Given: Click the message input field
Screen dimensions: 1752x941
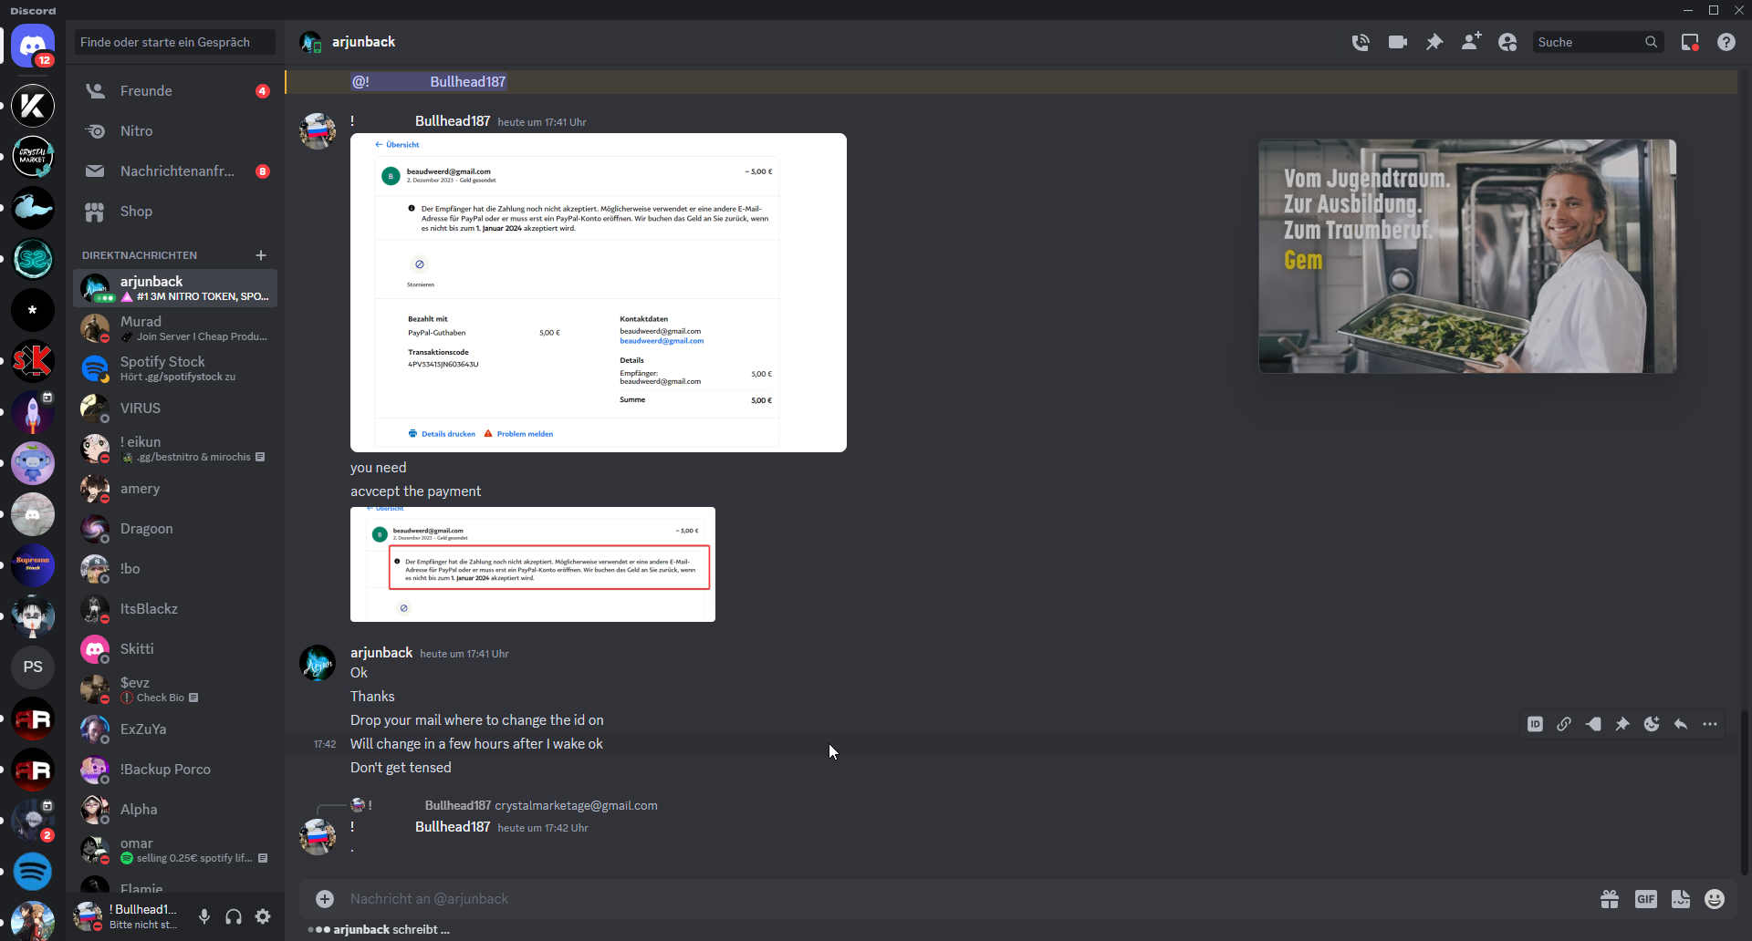Looking at the screenshot, I should [912, 899].
